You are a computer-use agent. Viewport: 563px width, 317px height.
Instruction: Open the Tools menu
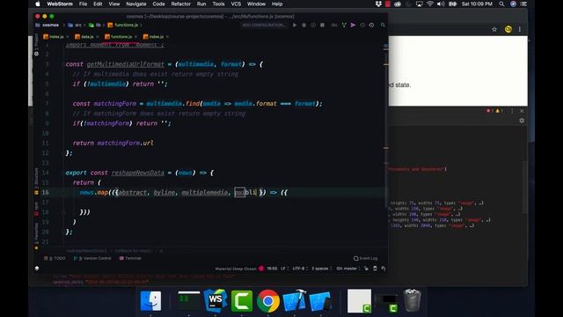[218, 4]
